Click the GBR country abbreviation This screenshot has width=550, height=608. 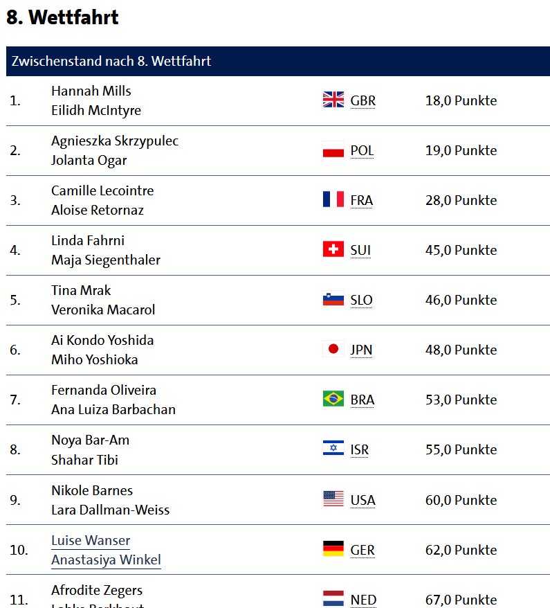(x=363, y=101)
